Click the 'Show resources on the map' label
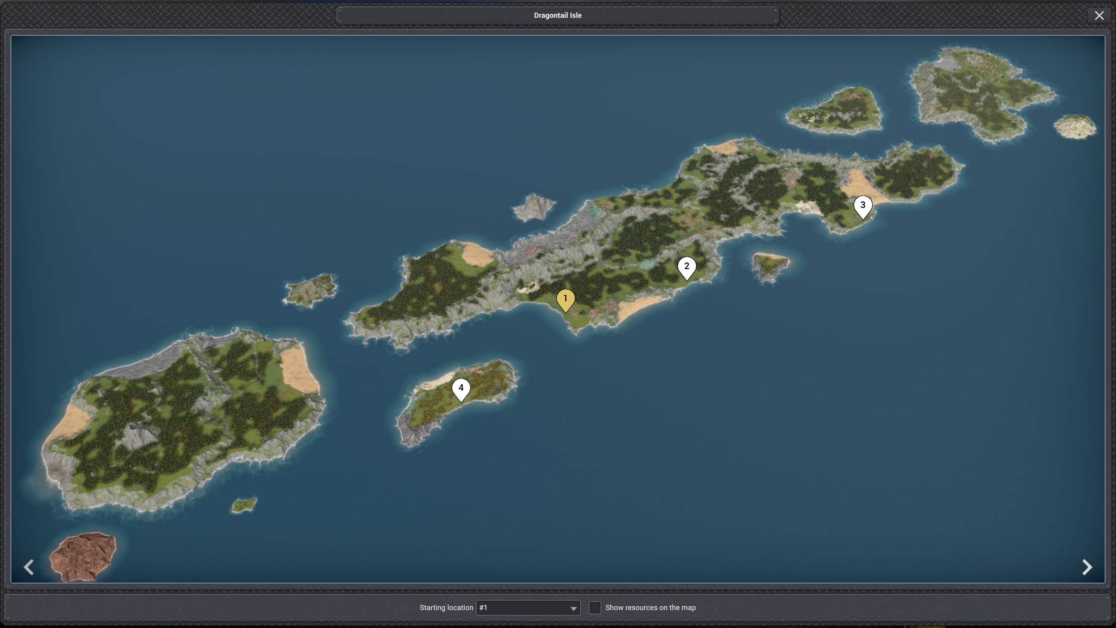This screenshot has height=628, width=1116. (650, 608)
